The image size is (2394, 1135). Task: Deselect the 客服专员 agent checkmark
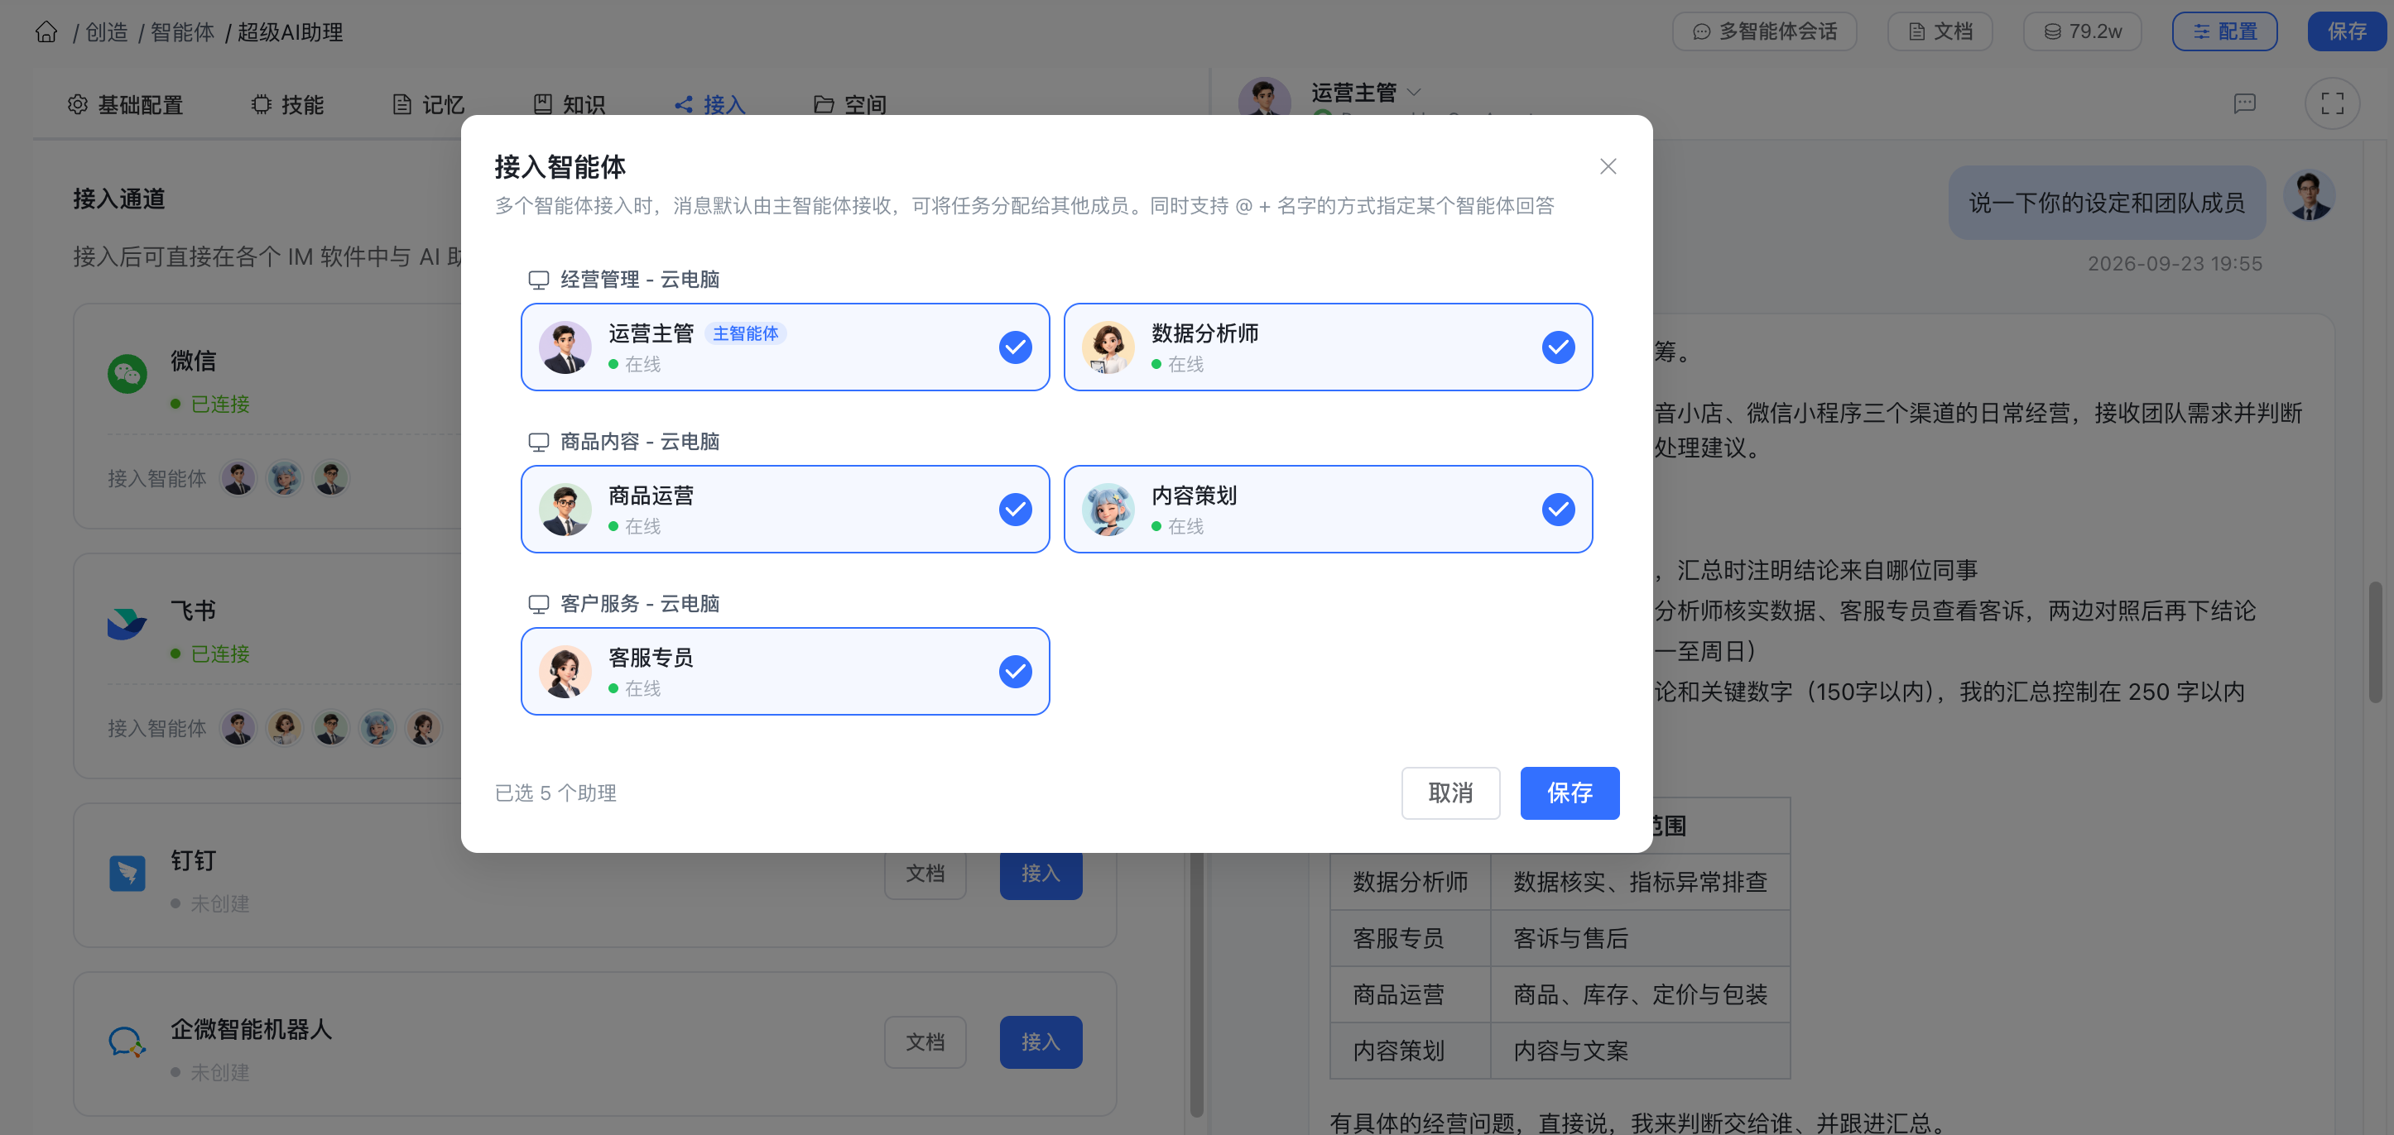1015,672
